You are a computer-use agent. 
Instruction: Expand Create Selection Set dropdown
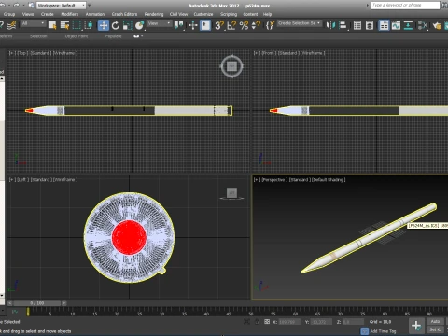tap(299, 23)
